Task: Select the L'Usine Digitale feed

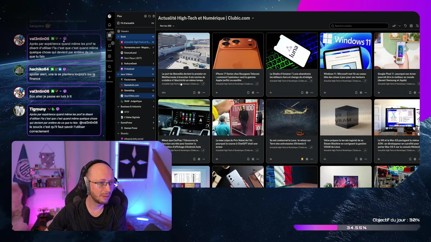Action: click(x=137, y=117)
